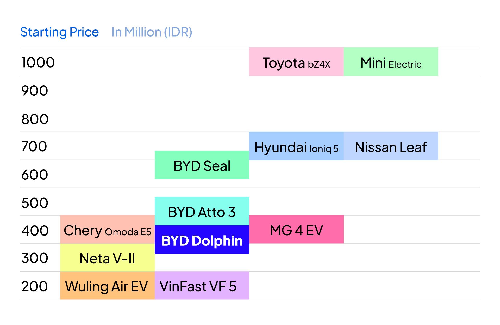Click the "In Million (IDR)" subtitle
Screen dimensions: 500x325
pos(152,32)
